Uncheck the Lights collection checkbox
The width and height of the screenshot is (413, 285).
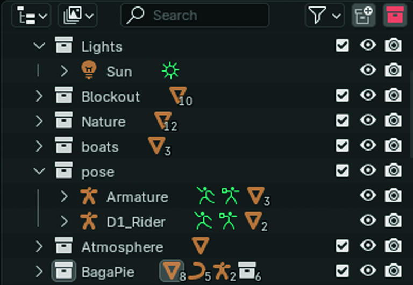342,45
